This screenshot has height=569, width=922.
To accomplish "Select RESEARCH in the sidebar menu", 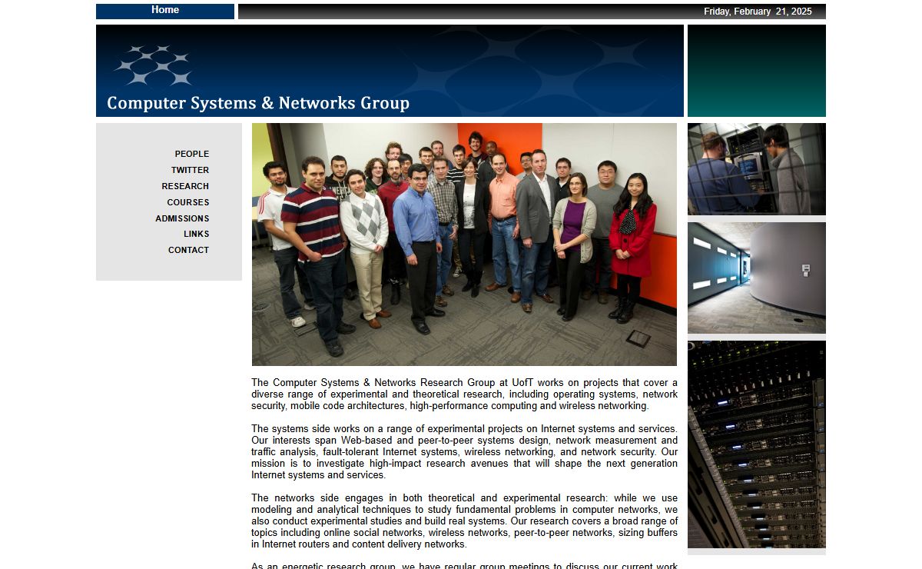I will point(185,186).
